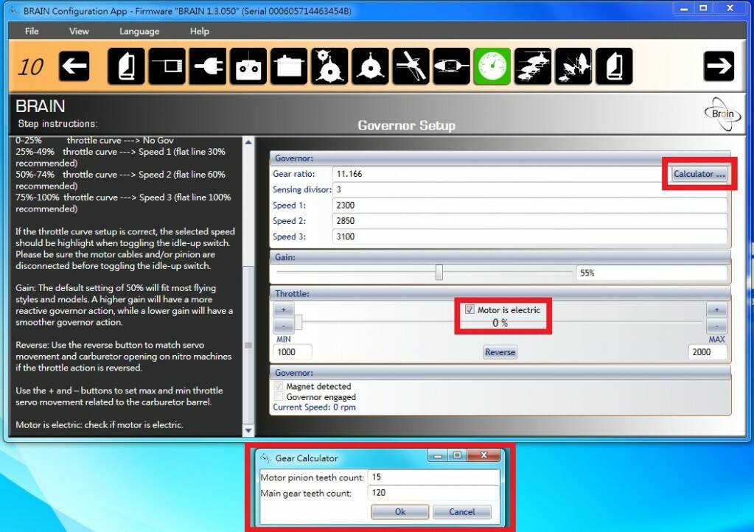Open the rotor blade pitch icon
Screen dimensions: 754x532
pyautogui.click(x=411, y=66)
